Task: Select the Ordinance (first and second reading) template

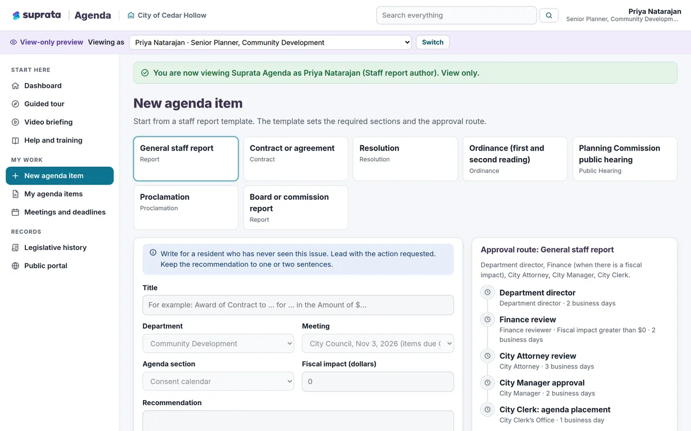Action: click(515, 159)
